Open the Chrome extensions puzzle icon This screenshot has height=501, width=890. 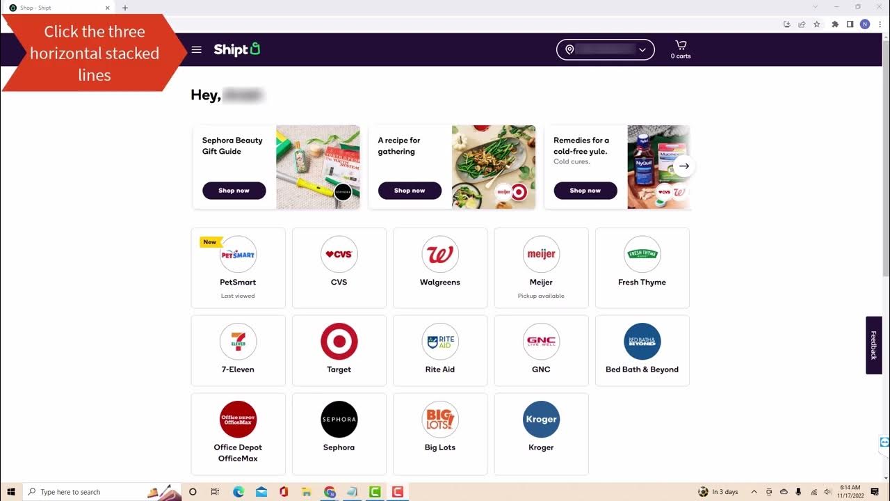835,24
